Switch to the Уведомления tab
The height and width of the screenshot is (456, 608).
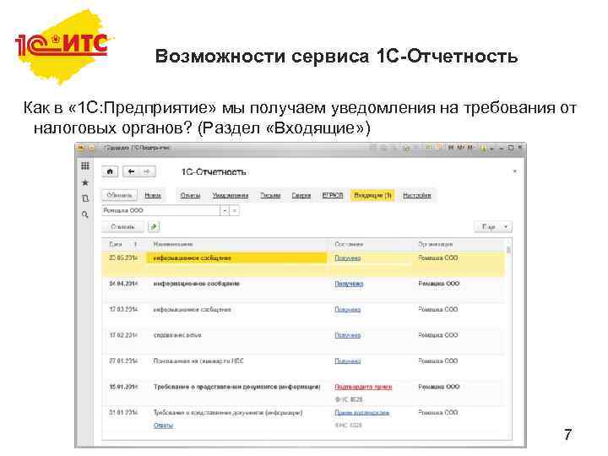[231, 195]
